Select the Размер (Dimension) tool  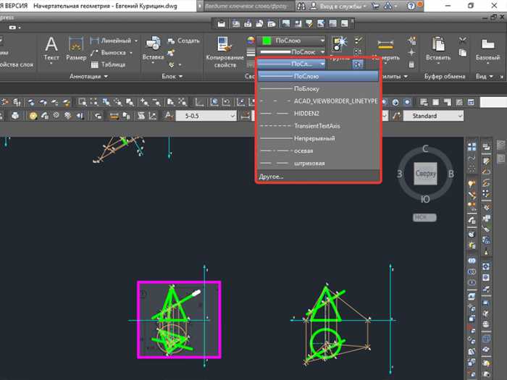tap(76, 45)
